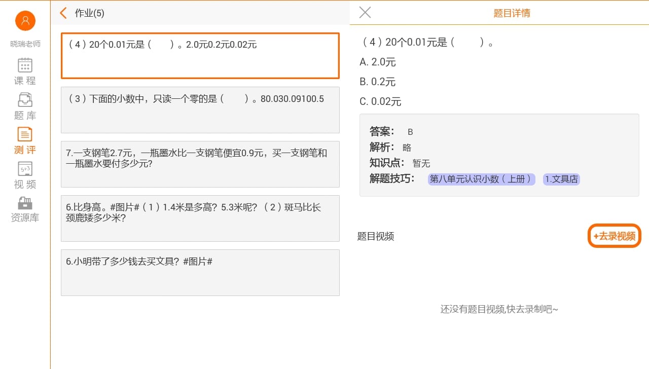The image size is (649, 369).
Task: Open the 视频 video icon
Action: [x=25, y=168]
